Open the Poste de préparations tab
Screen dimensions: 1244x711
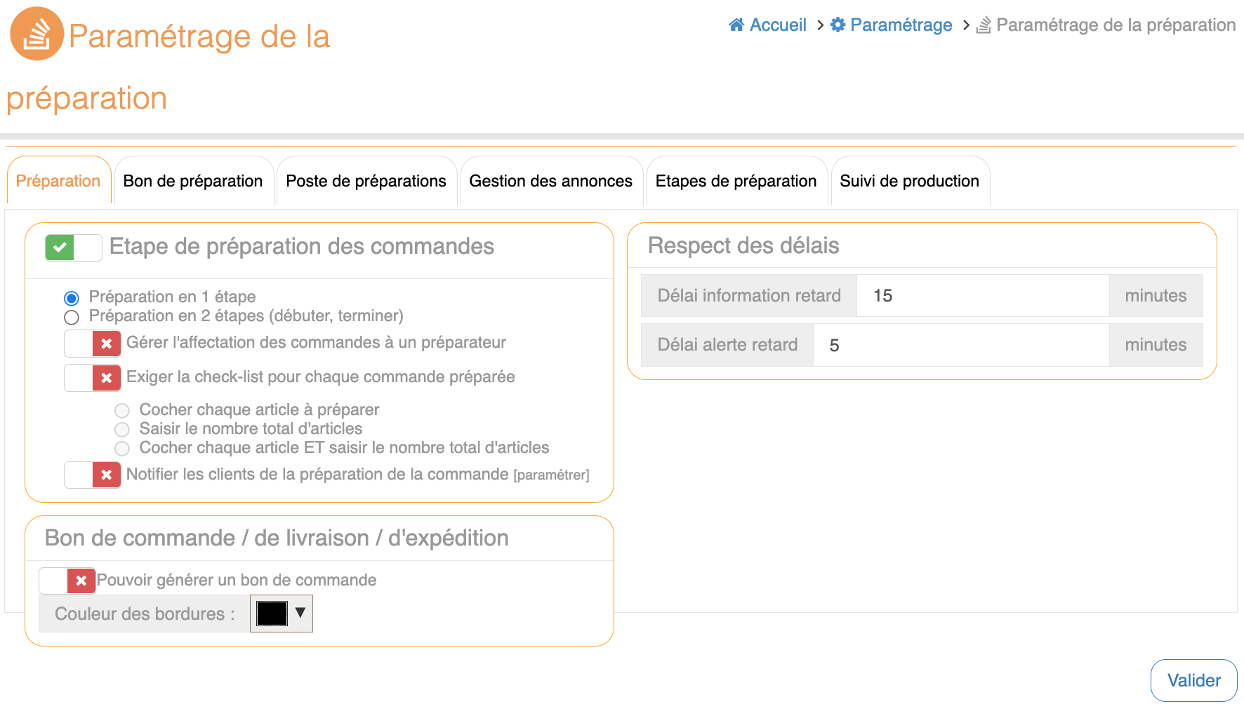point(366,182)
